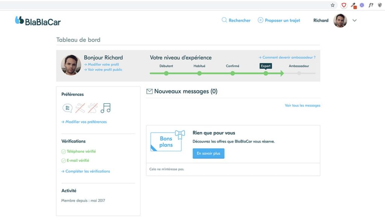The image size is (385, 219).
Task: Click the Habitué level label
Action: (x=199, y=66)
